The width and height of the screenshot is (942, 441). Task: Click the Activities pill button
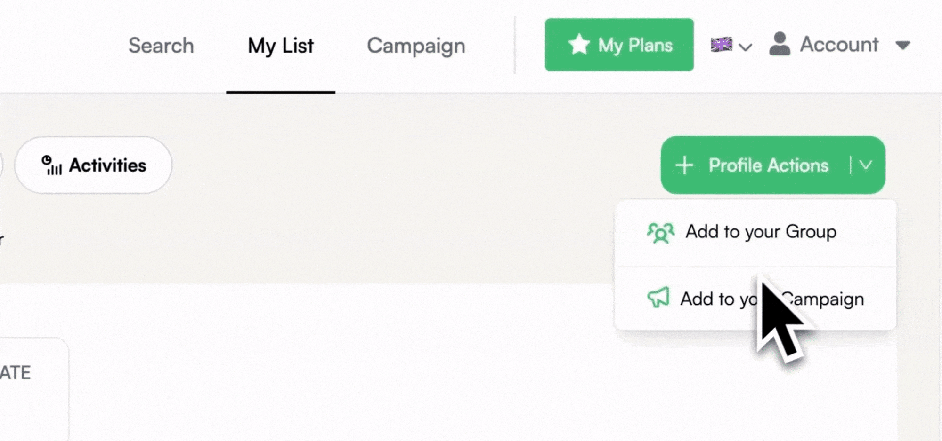point(93,165)
